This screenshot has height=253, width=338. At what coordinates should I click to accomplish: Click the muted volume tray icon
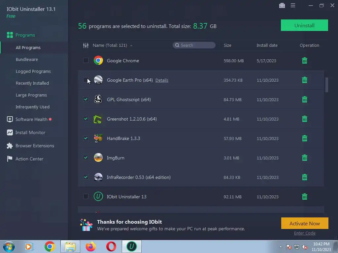(x=305, y=247)
